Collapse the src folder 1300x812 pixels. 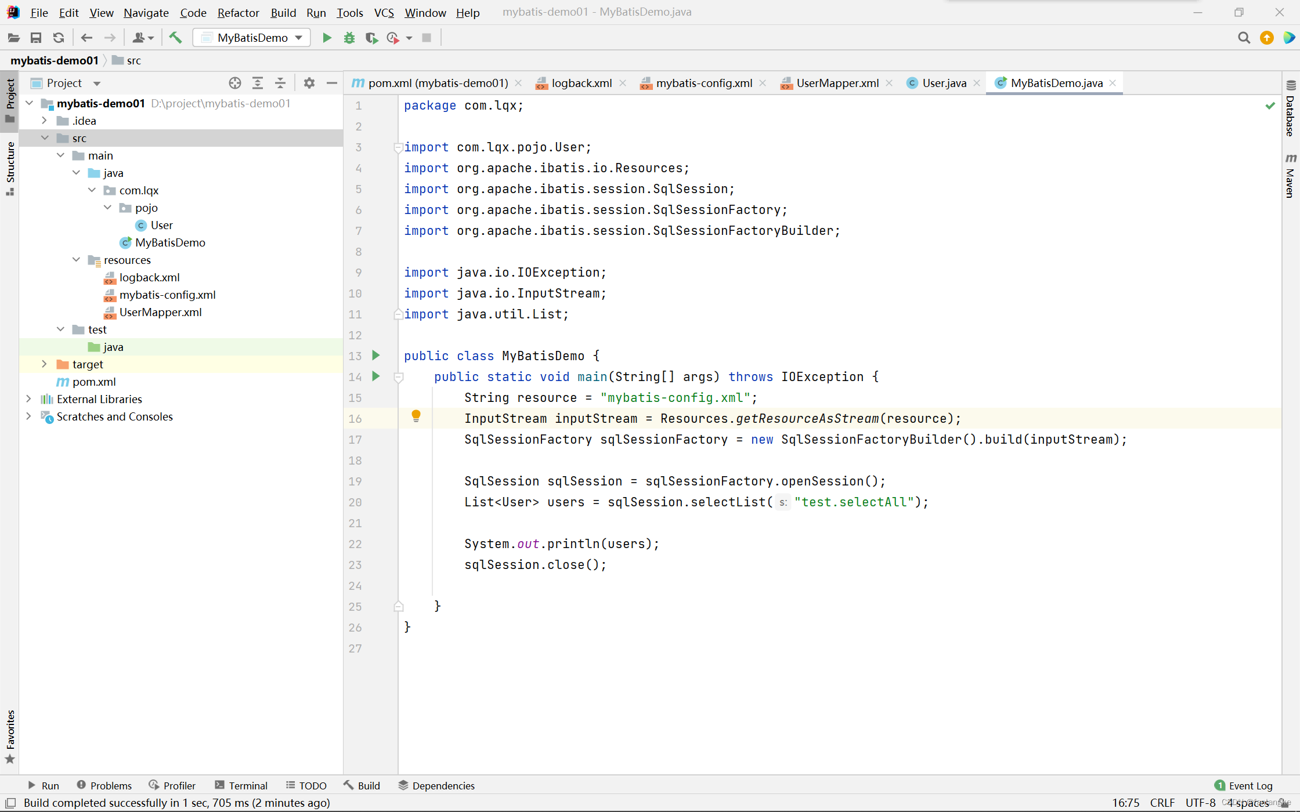click(45, 138)
